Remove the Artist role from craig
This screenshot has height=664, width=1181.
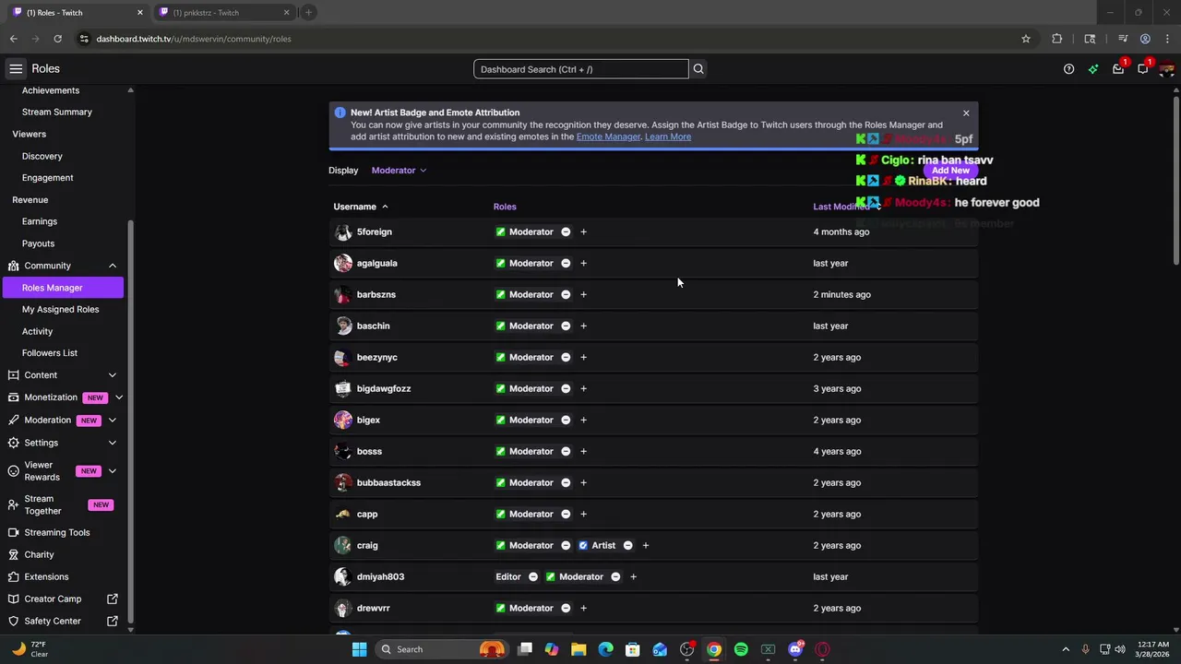pyautogui.click(x=627, y=546)
